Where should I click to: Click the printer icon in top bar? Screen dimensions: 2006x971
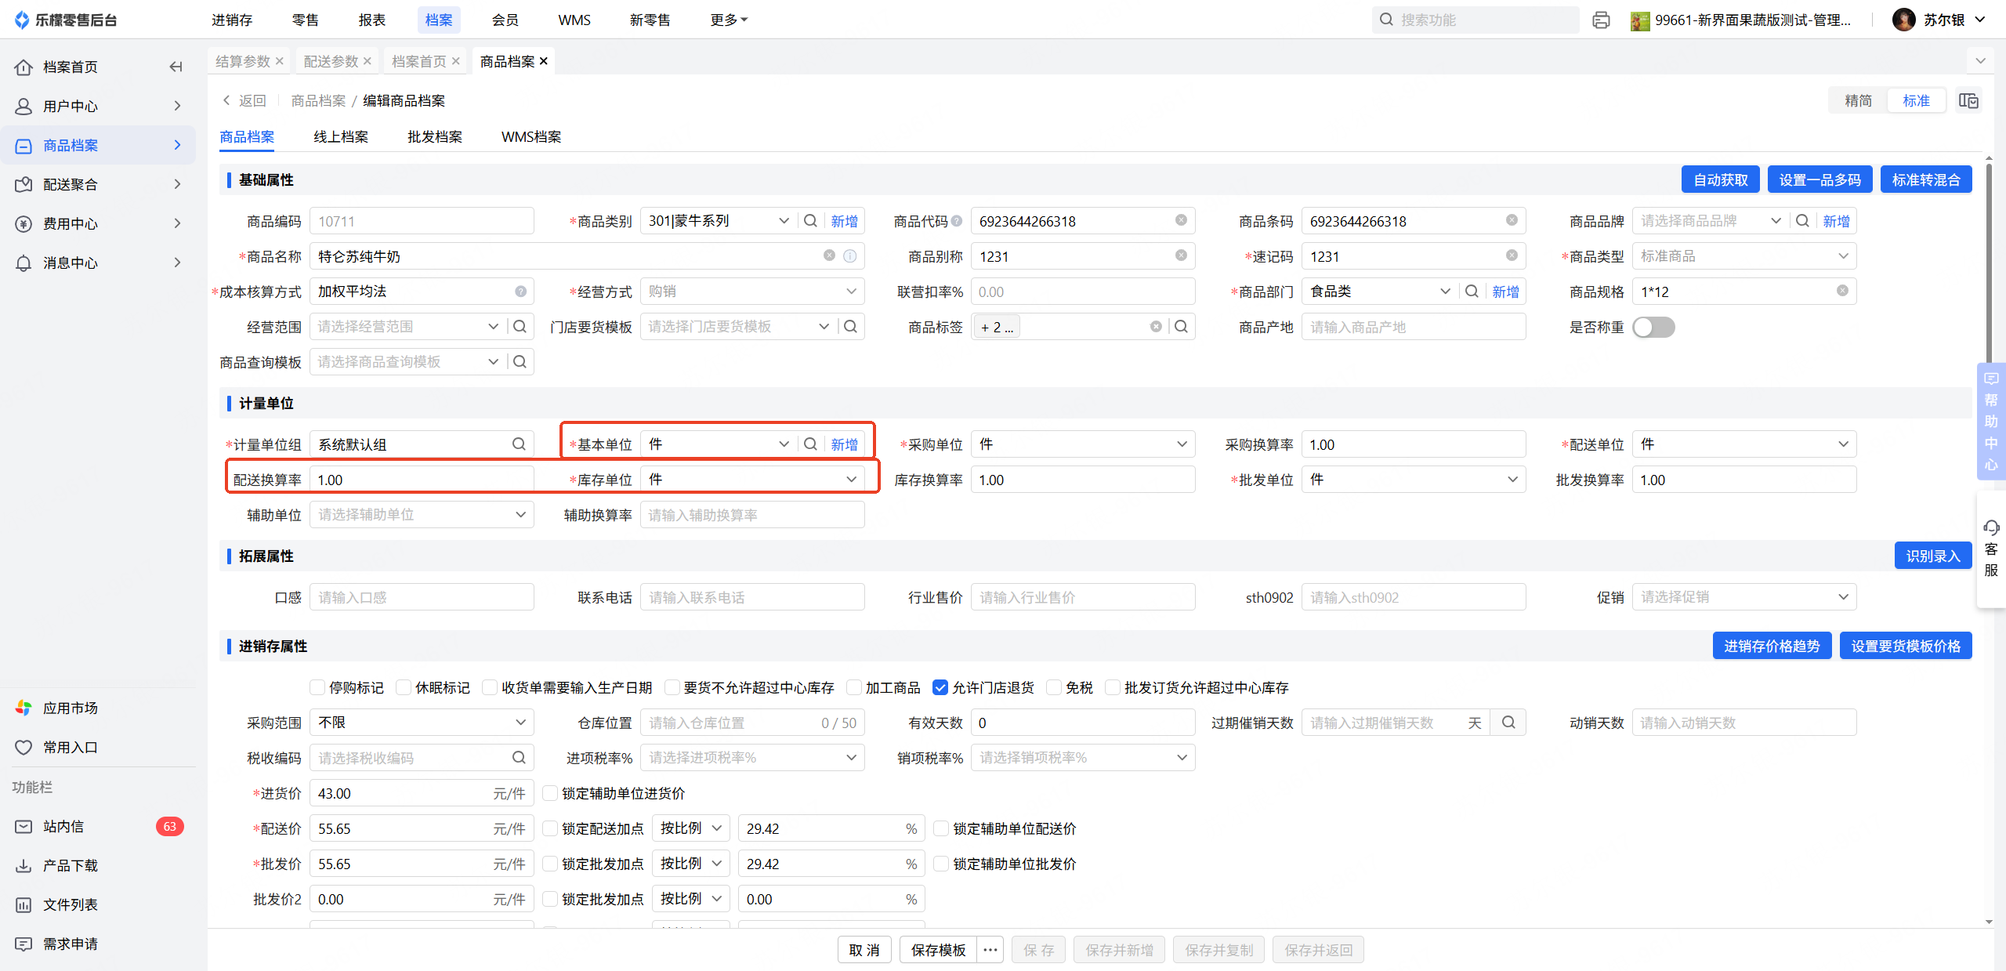click(x=1601, y=20)
